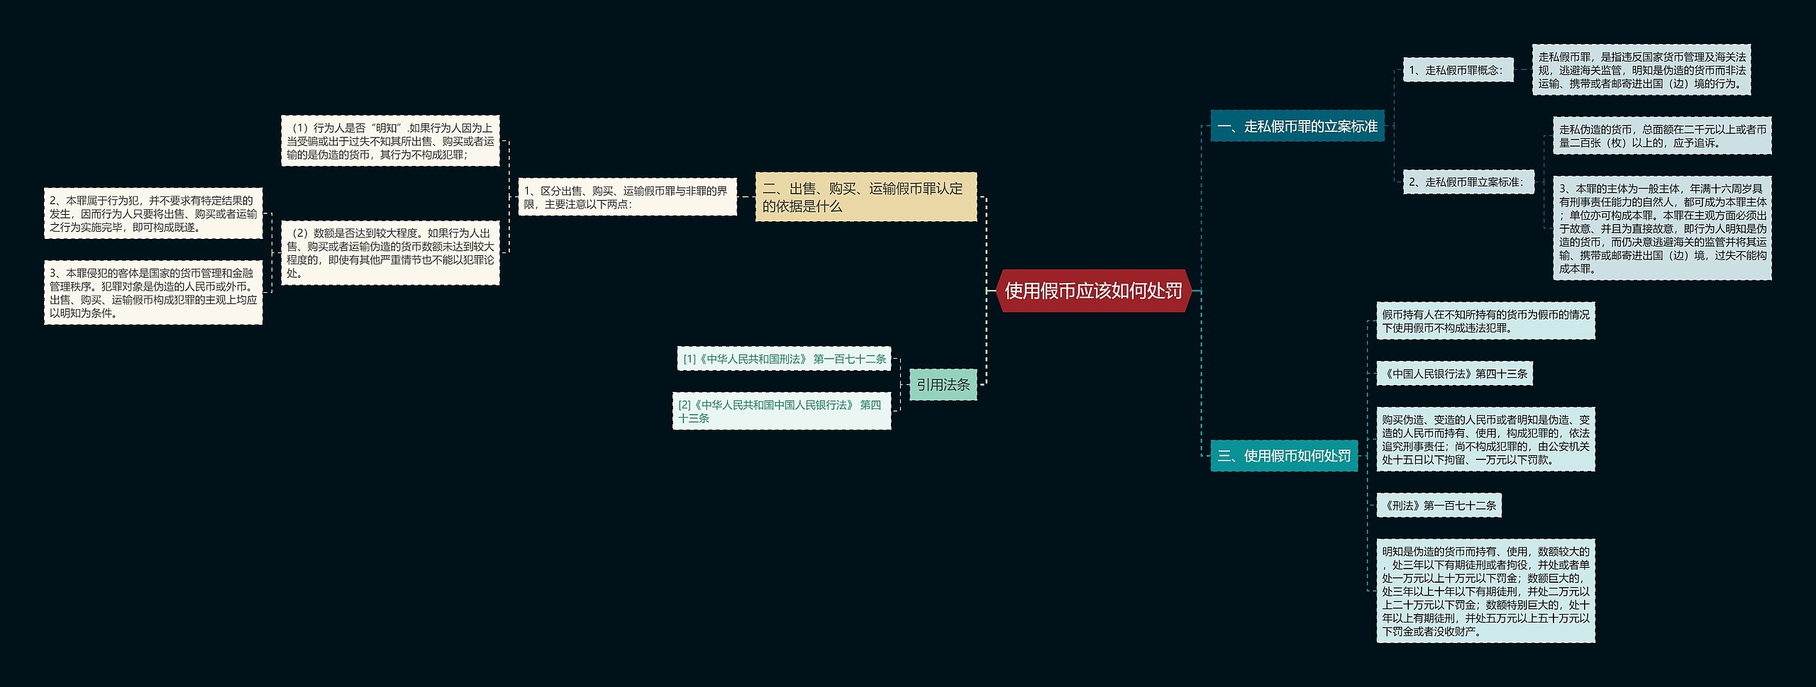
Task: Select central node 使用假币应该如何处罚
Action: tap(1093, 291)
